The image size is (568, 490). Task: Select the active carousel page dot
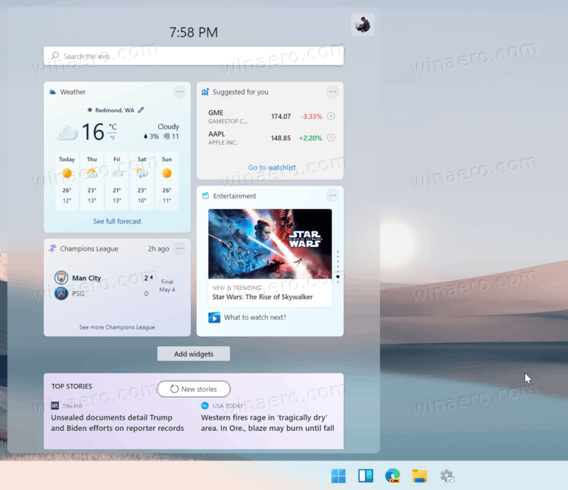click(338, 276)
